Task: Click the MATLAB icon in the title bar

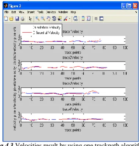Action: coord(6,6)
